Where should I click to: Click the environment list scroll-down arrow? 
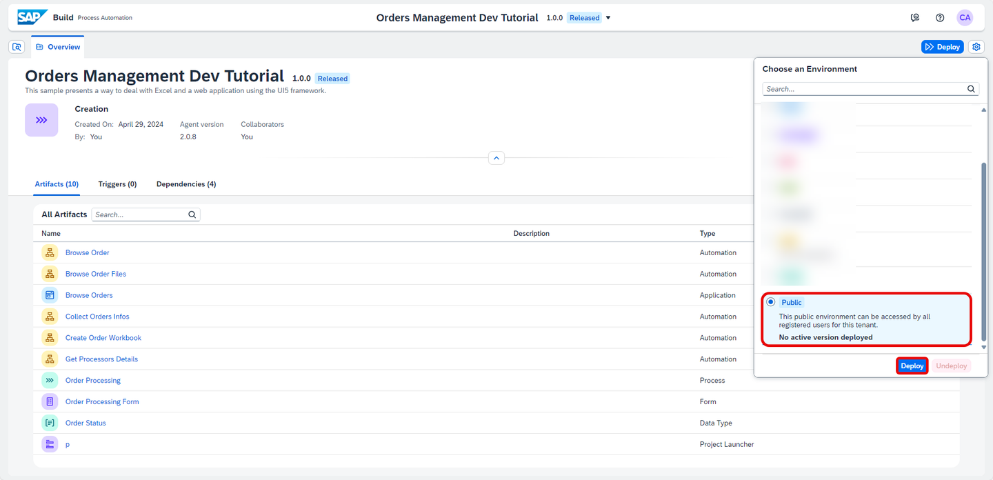(983, 348)
